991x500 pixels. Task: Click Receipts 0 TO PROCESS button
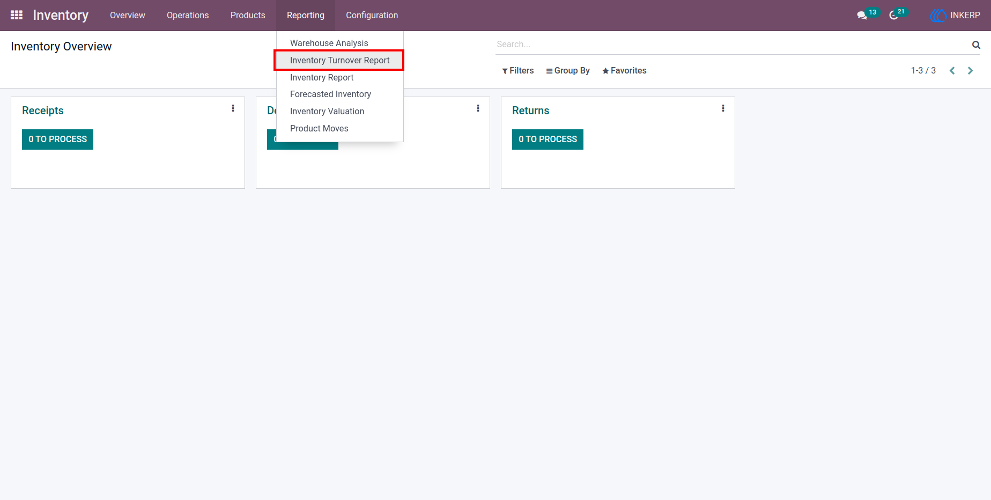(57, 139)
